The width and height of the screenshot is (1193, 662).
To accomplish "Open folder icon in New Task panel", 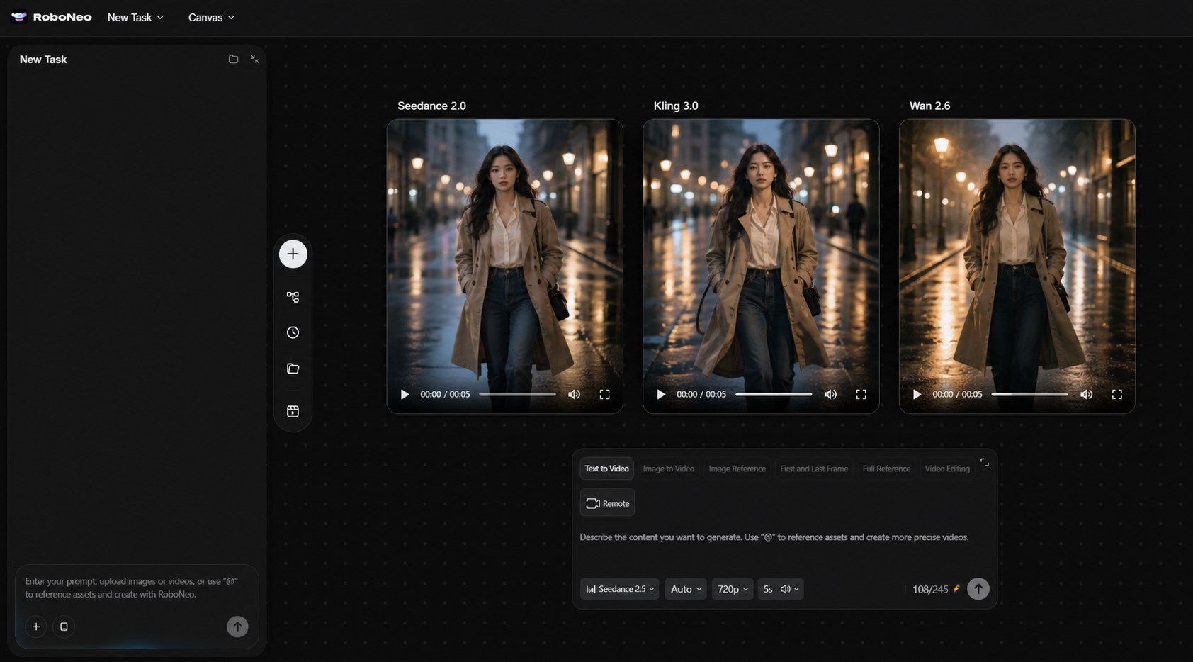I will coord(233,60).
